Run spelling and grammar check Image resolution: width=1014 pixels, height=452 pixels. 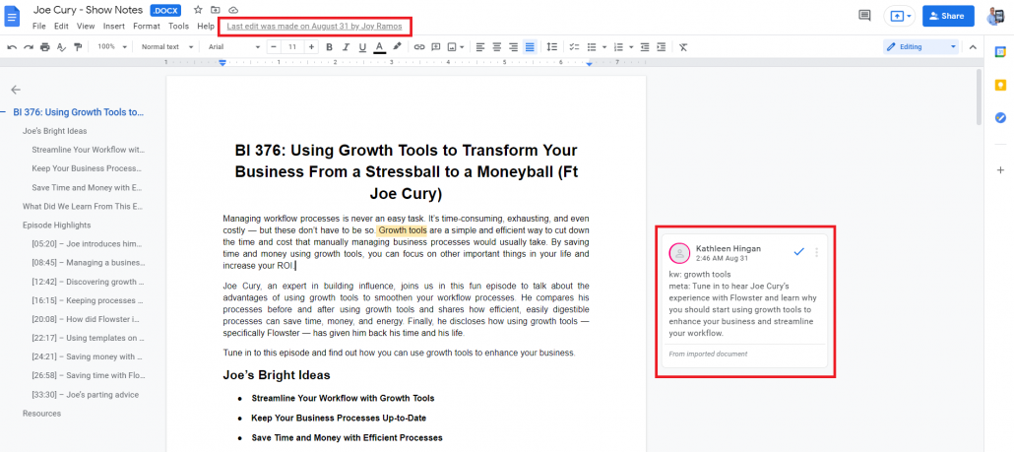click(61, 47)
